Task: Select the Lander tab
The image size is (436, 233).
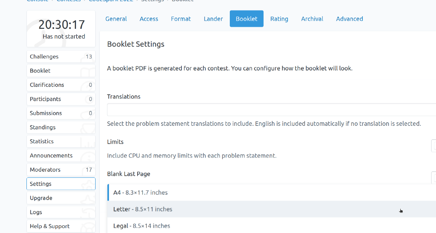Action: [213, 19]
